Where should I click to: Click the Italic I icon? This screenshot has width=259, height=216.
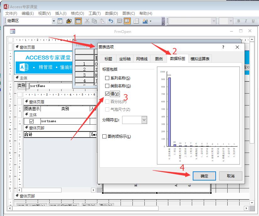coord(246,21)
